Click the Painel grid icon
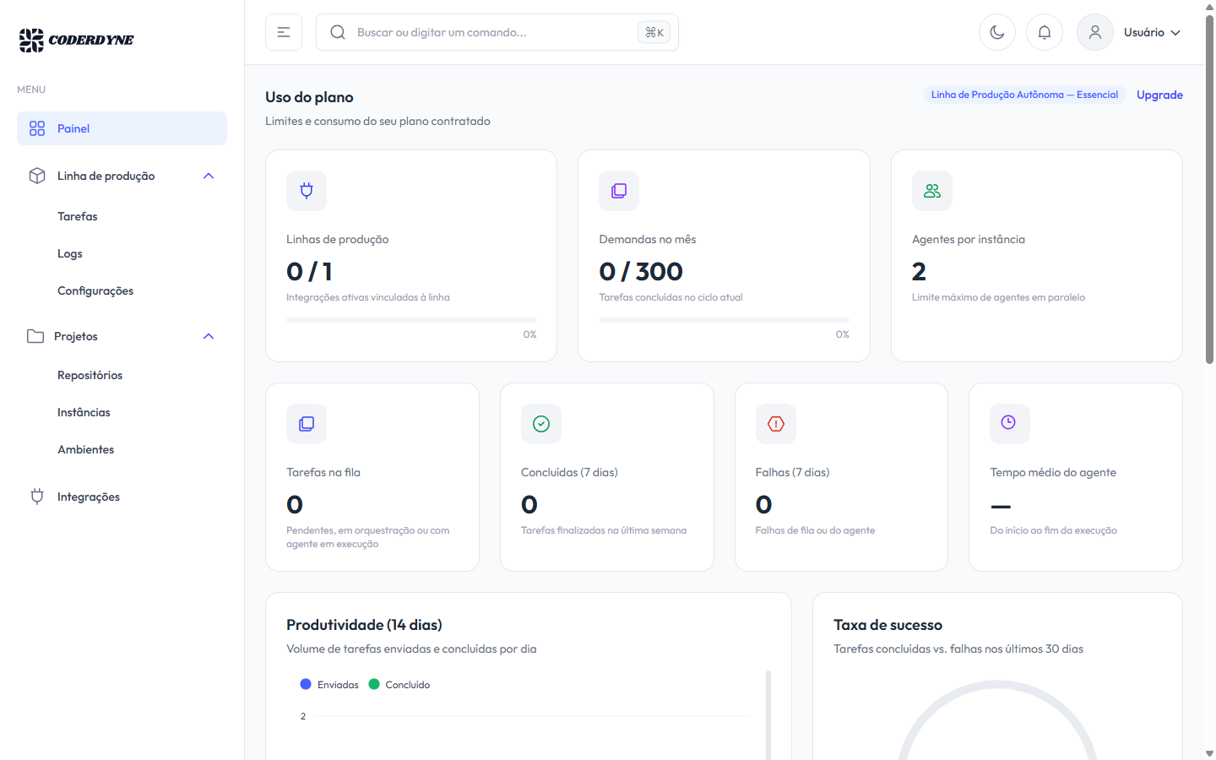This screenshot has height=760, width=1216. [37, 128]
